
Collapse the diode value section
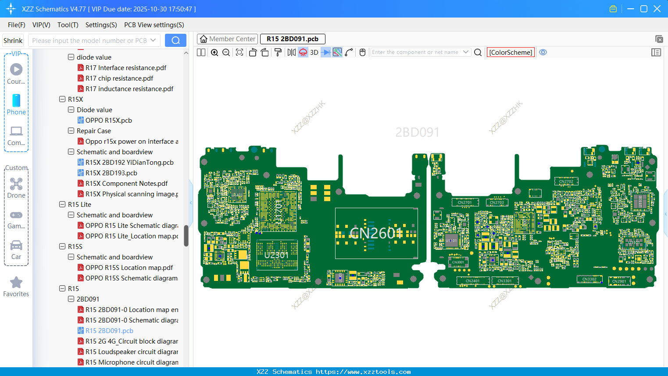tap(71, 57)
